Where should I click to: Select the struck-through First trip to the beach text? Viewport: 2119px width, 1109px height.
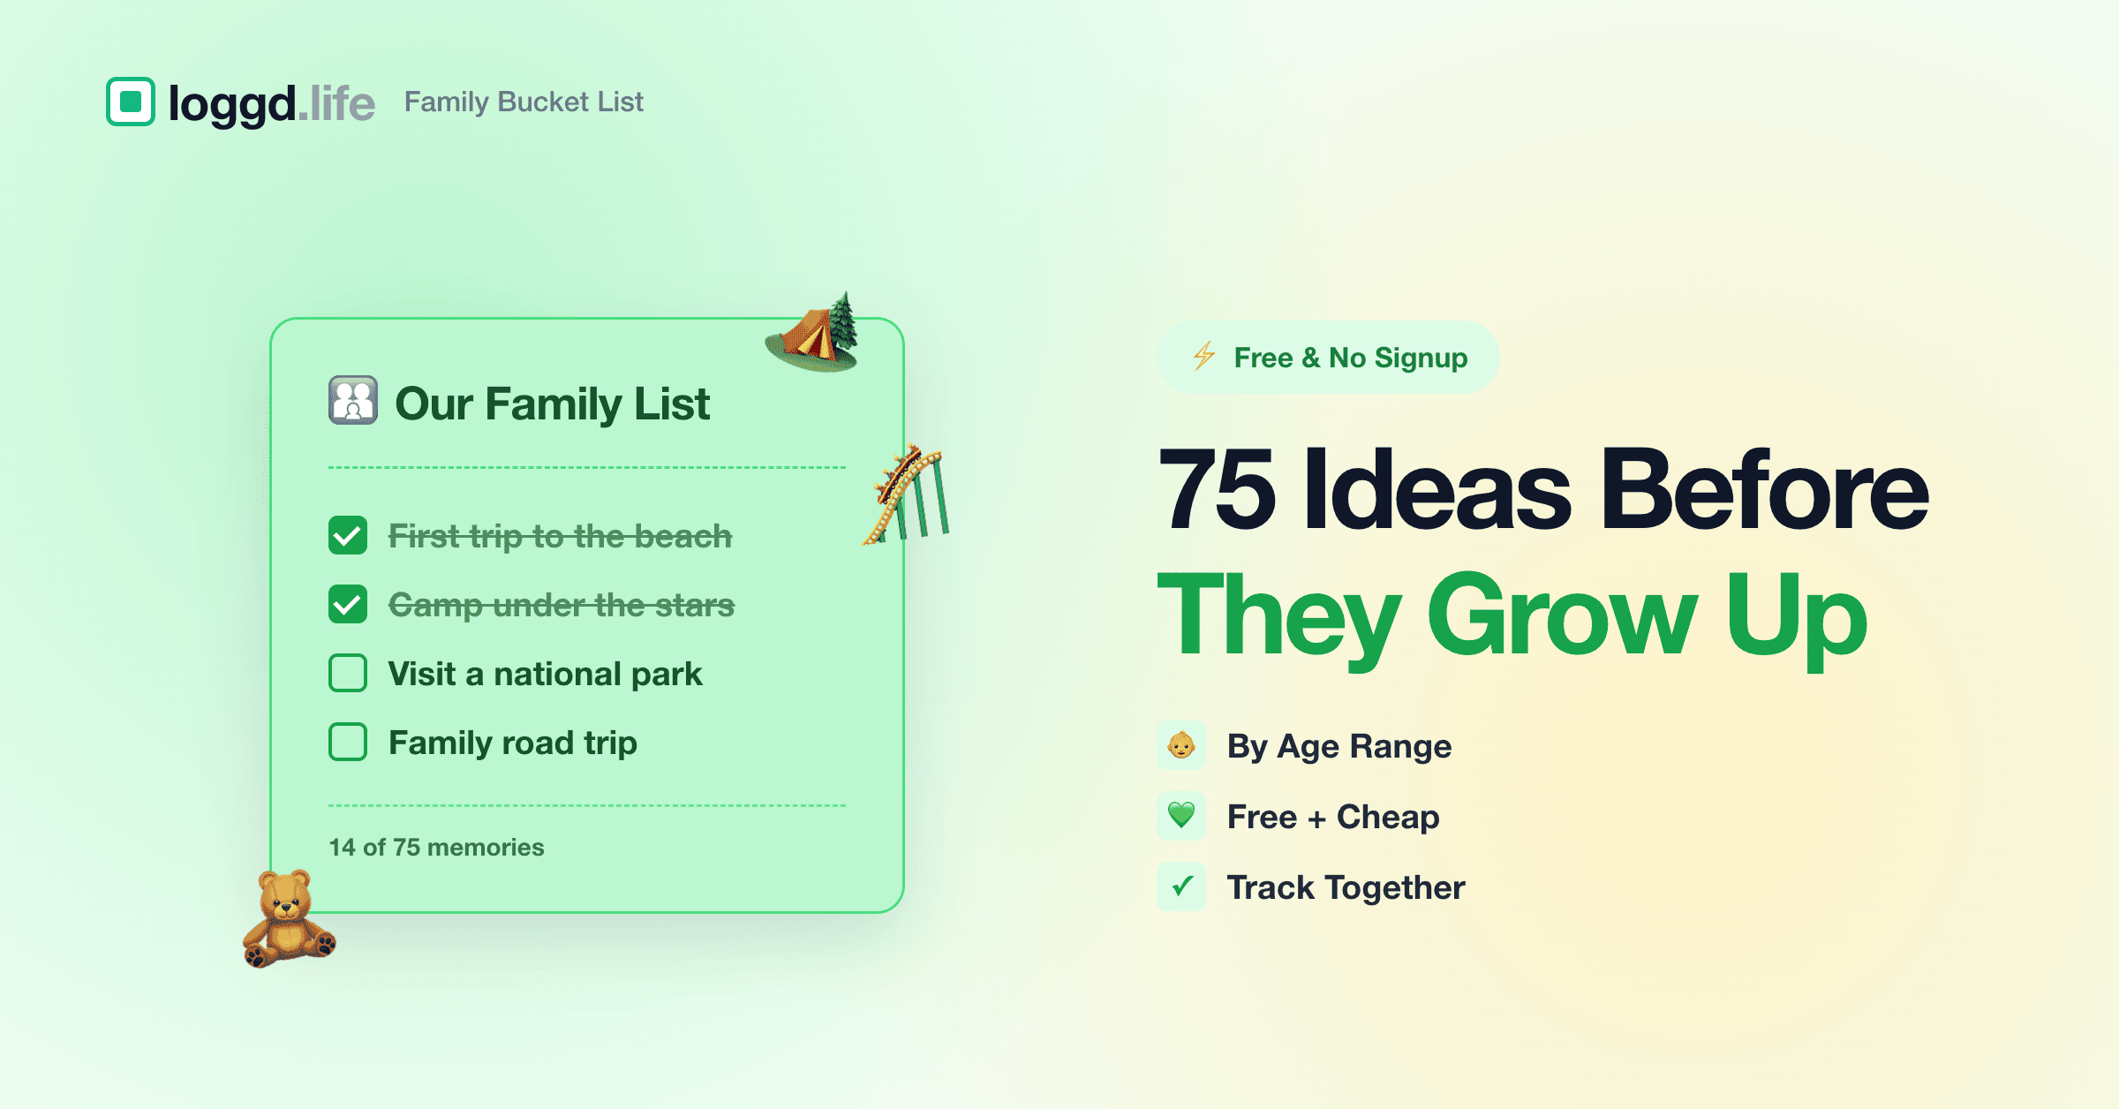pyautogui.click(x=561, y=536)
